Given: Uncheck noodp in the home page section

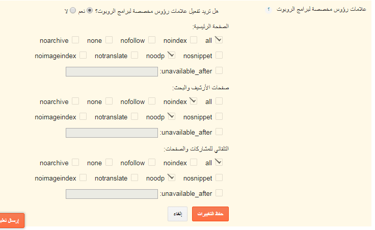Looking at the screenshot, I should 171,55.
